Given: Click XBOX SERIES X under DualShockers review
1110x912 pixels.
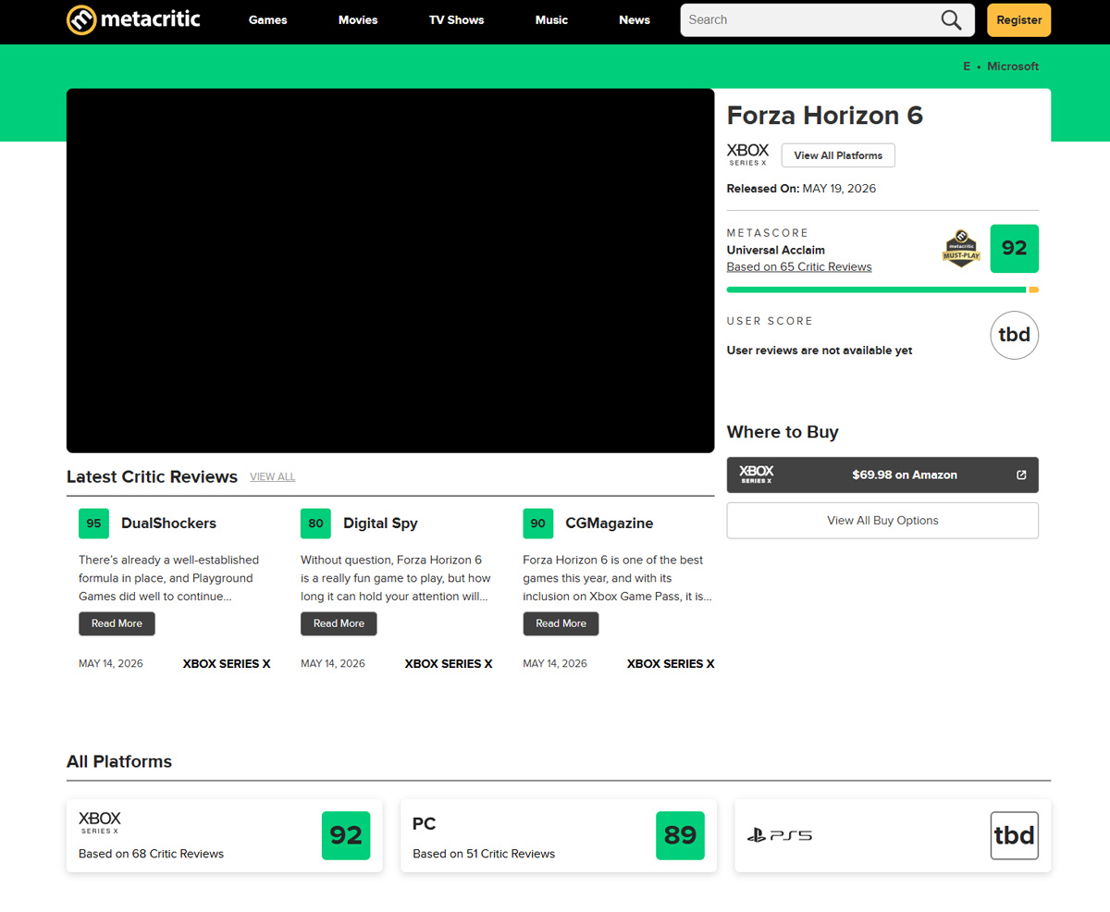Looking at the screenshot, I should coord(227,664).
